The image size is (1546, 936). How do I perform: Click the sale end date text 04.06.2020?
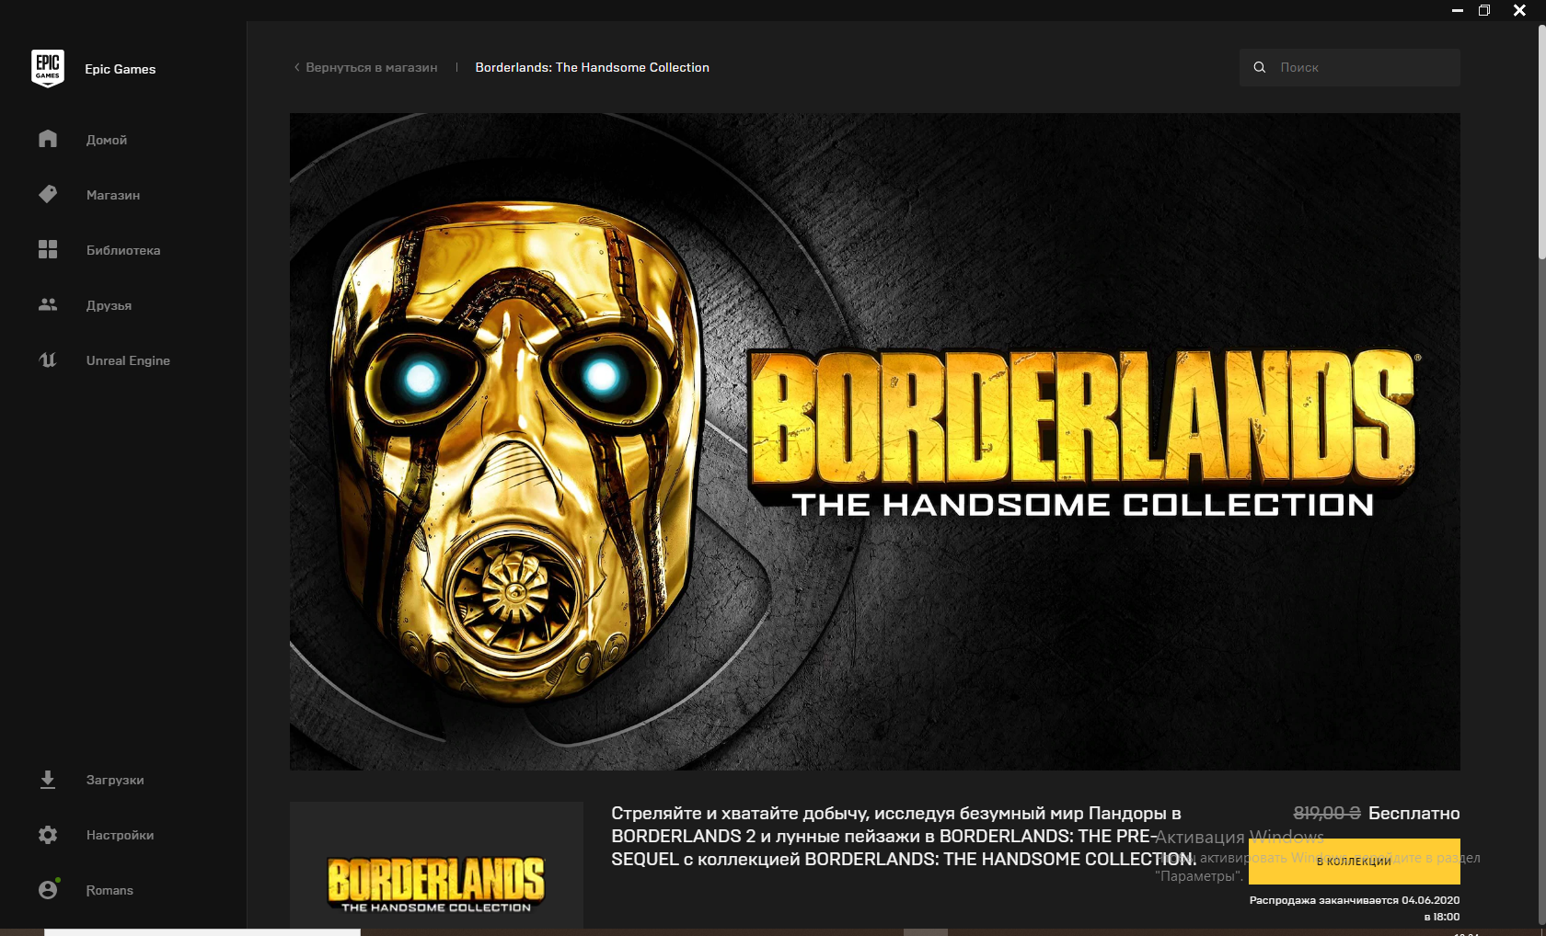point(1430,900)
